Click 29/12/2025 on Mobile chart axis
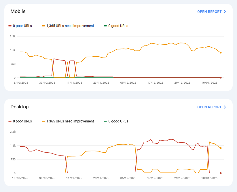The width and height of the screenshot is (237, 192). 183,83
